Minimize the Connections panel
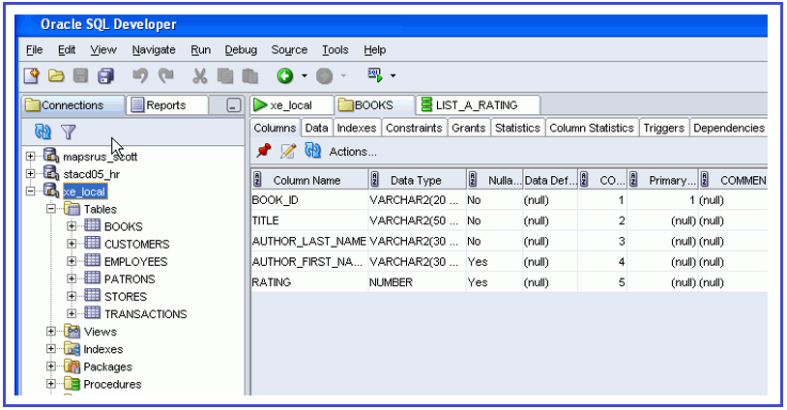The image size is (787, 410). [233, 105]
